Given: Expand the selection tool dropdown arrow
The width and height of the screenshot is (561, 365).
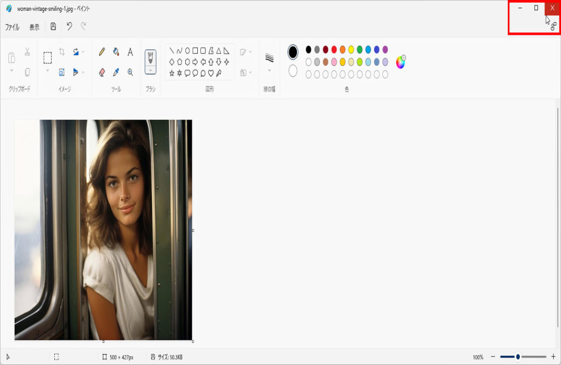Looking at the screenshot, I should coord(48,71).
